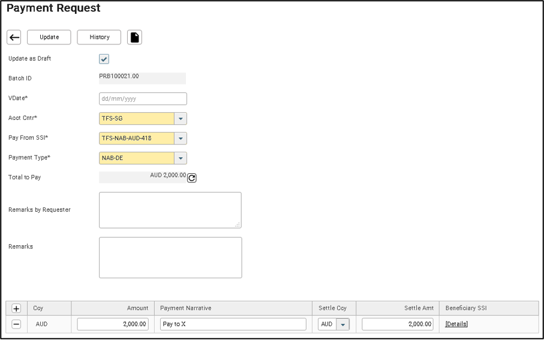Open the document file icon
The height and width of the screenshot is (340, 544).
click(135, 37)
